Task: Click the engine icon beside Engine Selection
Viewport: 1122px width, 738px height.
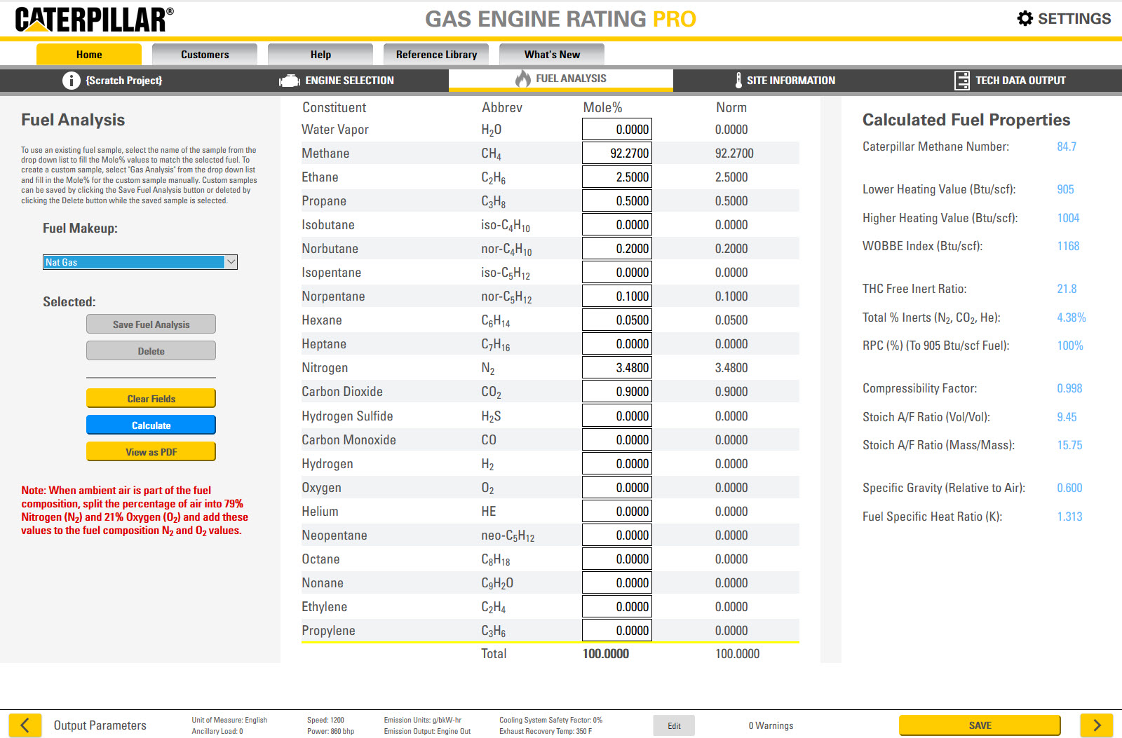Action: [x=289, y=81]
